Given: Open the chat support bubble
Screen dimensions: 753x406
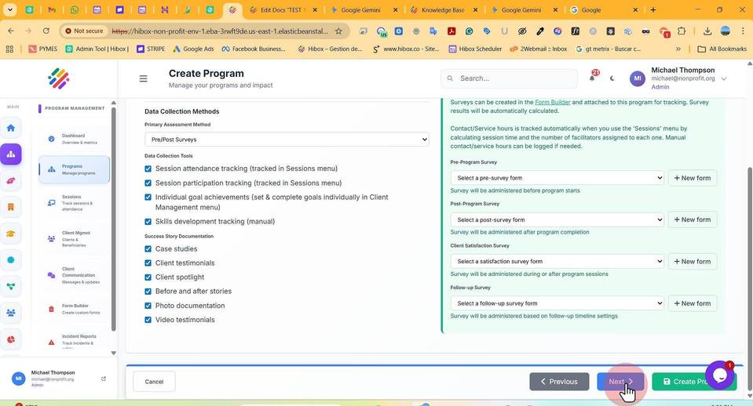Looking at the screenshot, I should [719, 375].
